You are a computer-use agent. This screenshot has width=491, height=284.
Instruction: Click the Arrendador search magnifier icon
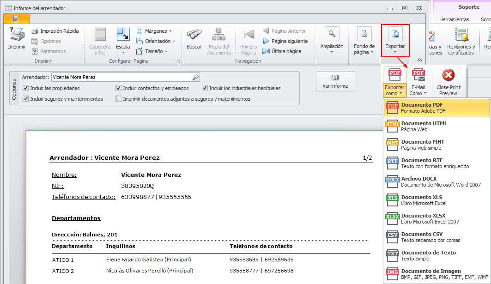[x=196, y=77]
